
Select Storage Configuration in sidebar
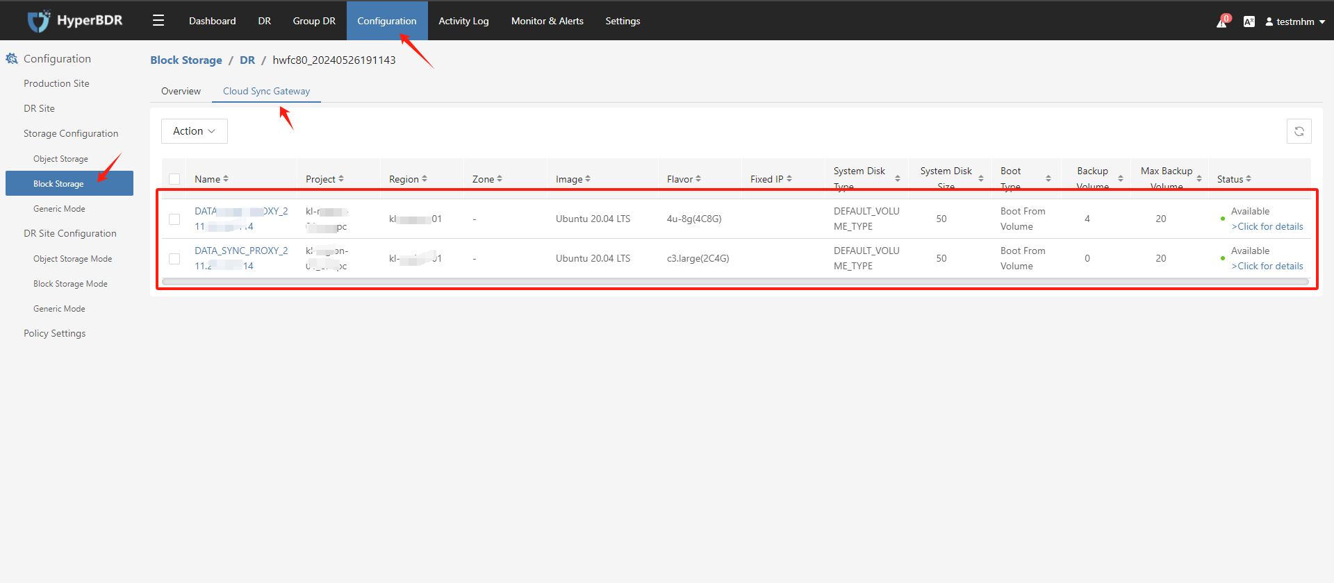pos(71,133)
